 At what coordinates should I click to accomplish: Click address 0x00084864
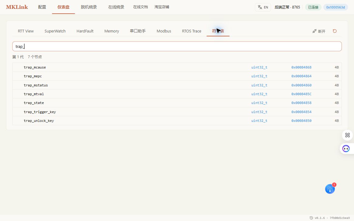tap(301, 76)
